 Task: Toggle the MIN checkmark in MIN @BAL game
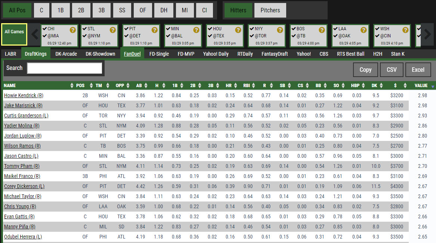click(x=168, y=29)
